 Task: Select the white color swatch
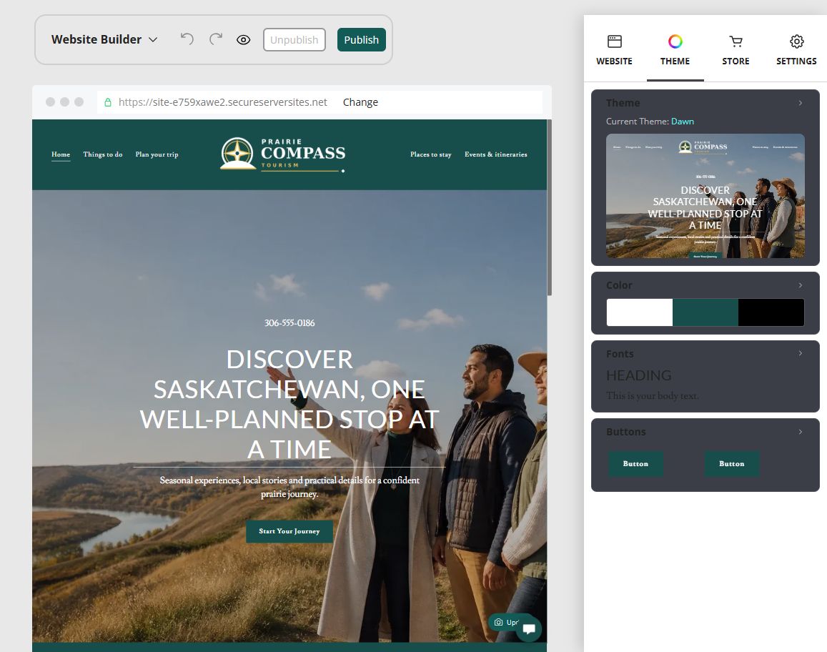(x=639, y=312)
